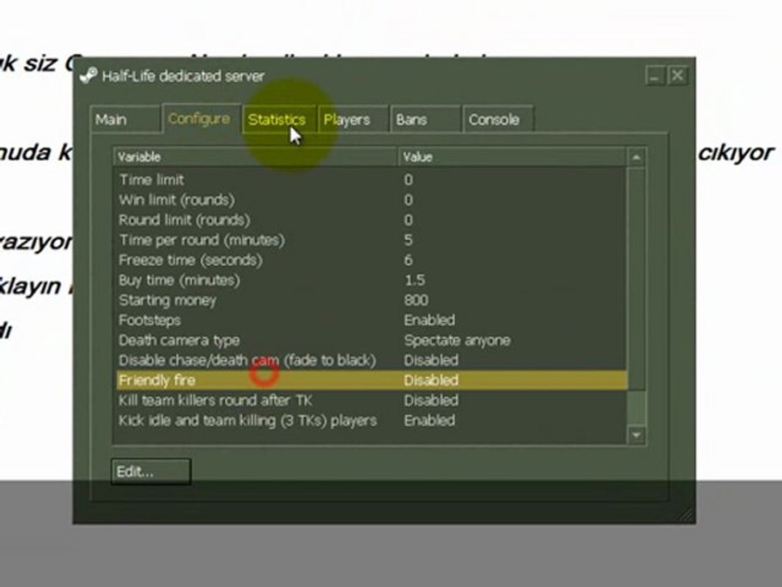Select the Buy time (minutes) row
Screen dimensions: 782x587
coord(371,280)
